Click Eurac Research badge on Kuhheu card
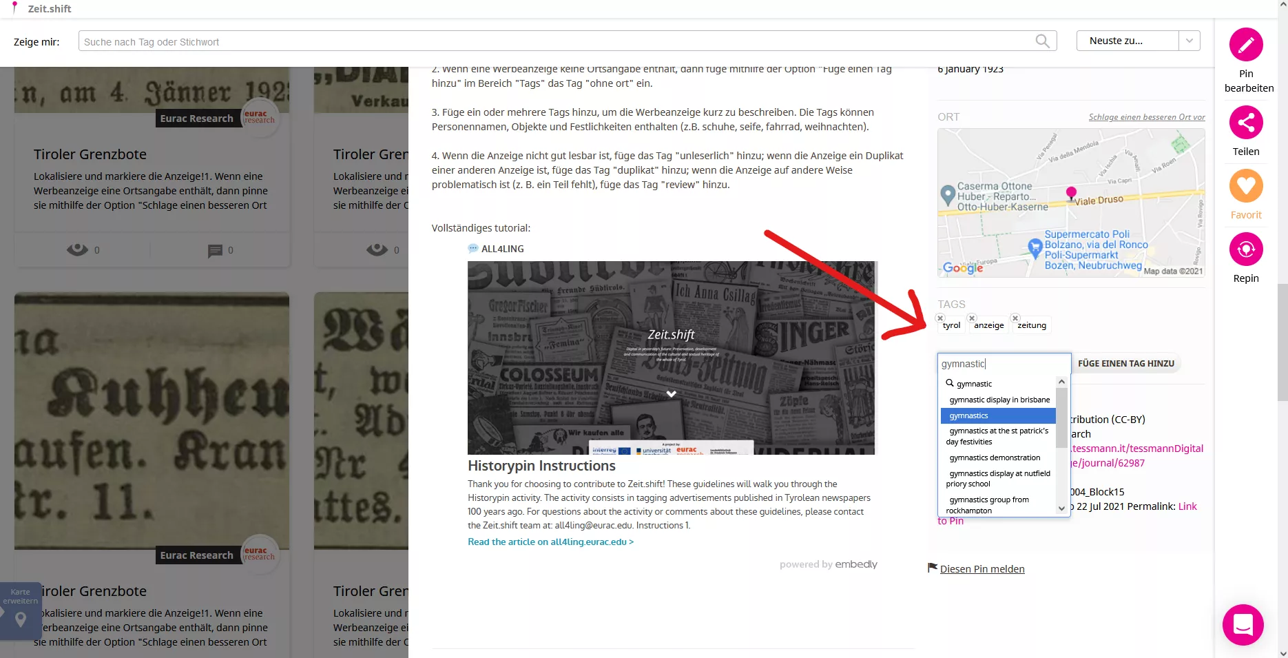 click(197, 555)
